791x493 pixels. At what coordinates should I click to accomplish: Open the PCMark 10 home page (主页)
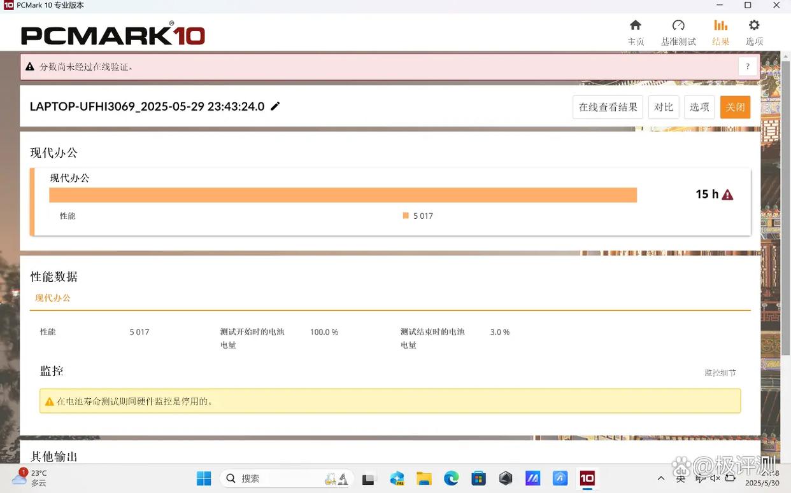(635, 32)
